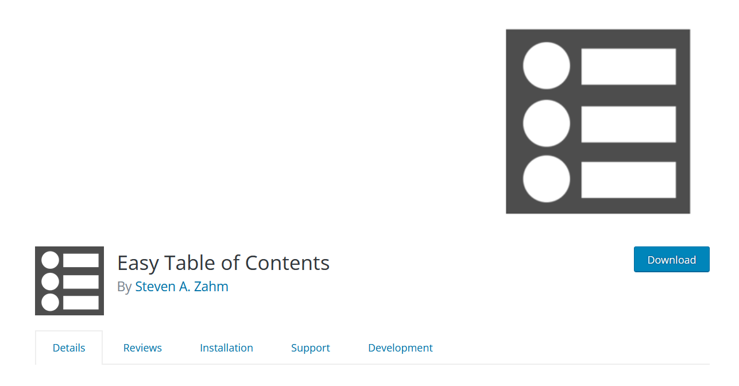739x386 pixels.
Task: Return to the Details tab
Action: point(68,348)
